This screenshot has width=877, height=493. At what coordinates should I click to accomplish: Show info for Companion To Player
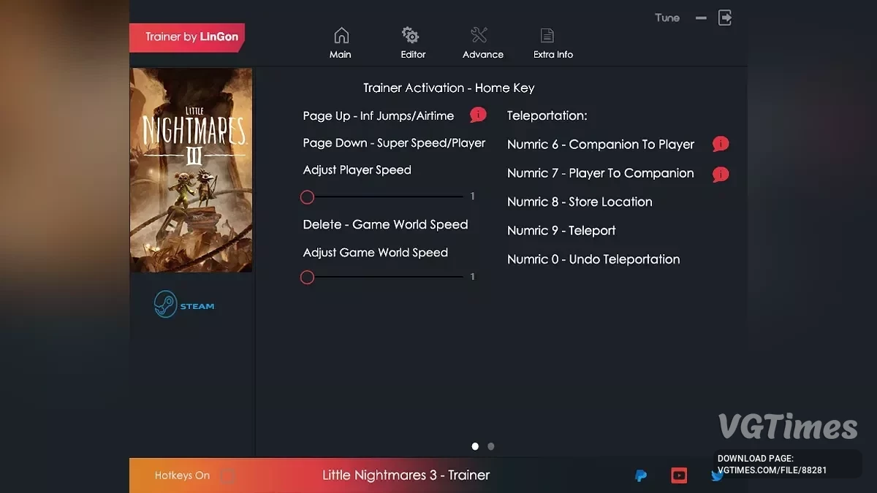pyautogui.click(x=721, y=144)
